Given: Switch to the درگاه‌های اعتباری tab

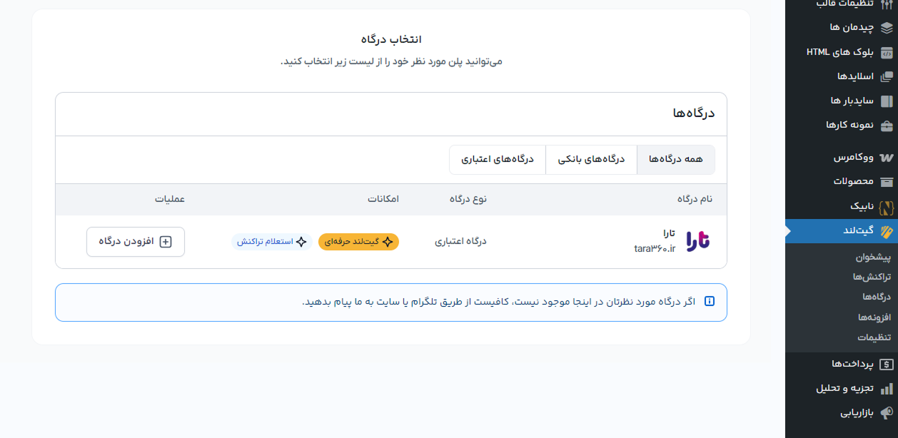Looking at the screenshot, I should [x=498, y=159].
